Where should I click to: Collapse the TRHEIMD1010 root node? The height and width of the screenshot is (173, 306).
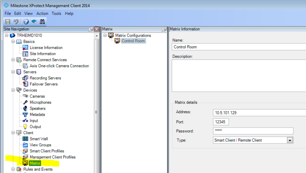point(7,36)
